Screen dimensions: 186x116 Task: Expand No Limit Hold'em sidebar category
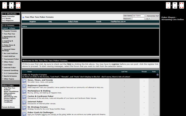tap(3, 53)
